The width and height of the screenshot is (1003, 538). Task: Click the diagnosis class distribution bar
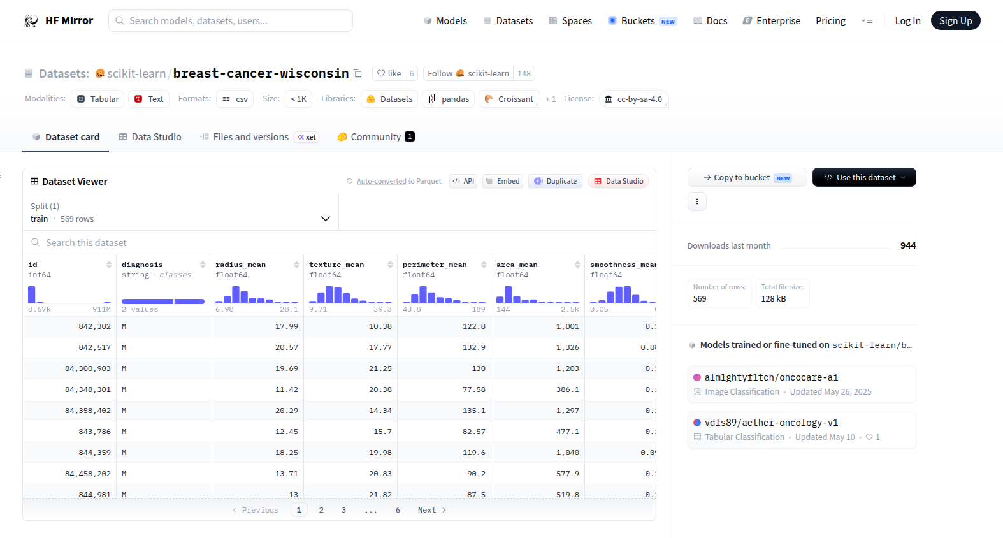pyautogui.click(x=163, y=301)
